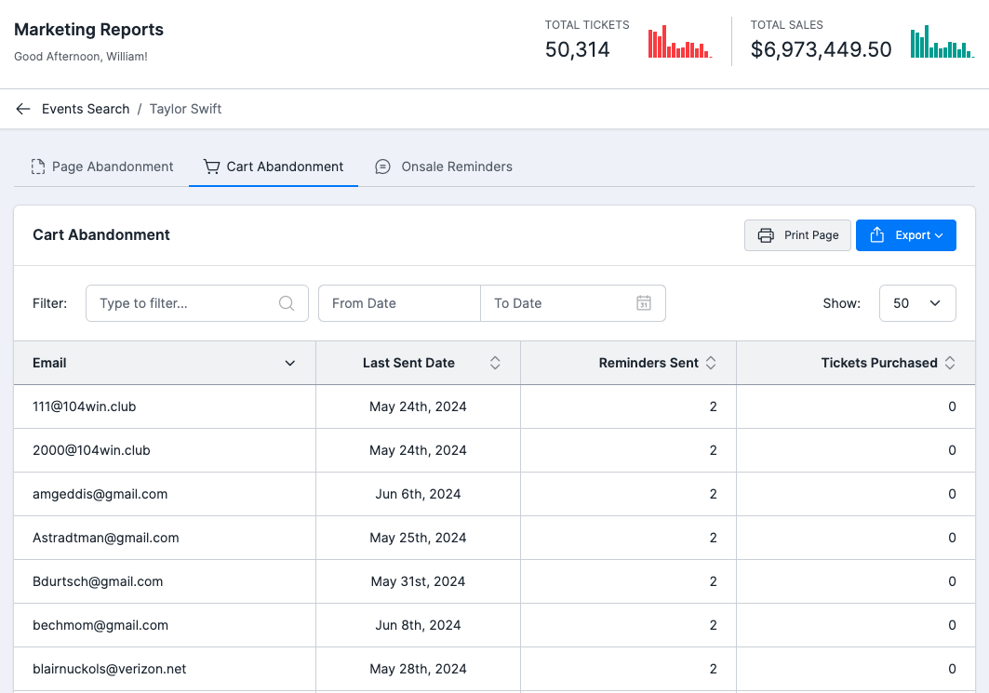Click the From Date field
Screen dimensions: 989x693
(x=399, y=303)
